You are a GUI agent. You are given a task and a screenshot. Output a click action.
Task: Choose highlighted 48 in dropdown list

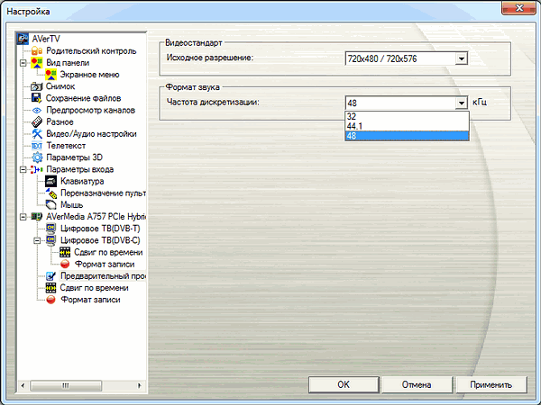(x=407, y=136)
